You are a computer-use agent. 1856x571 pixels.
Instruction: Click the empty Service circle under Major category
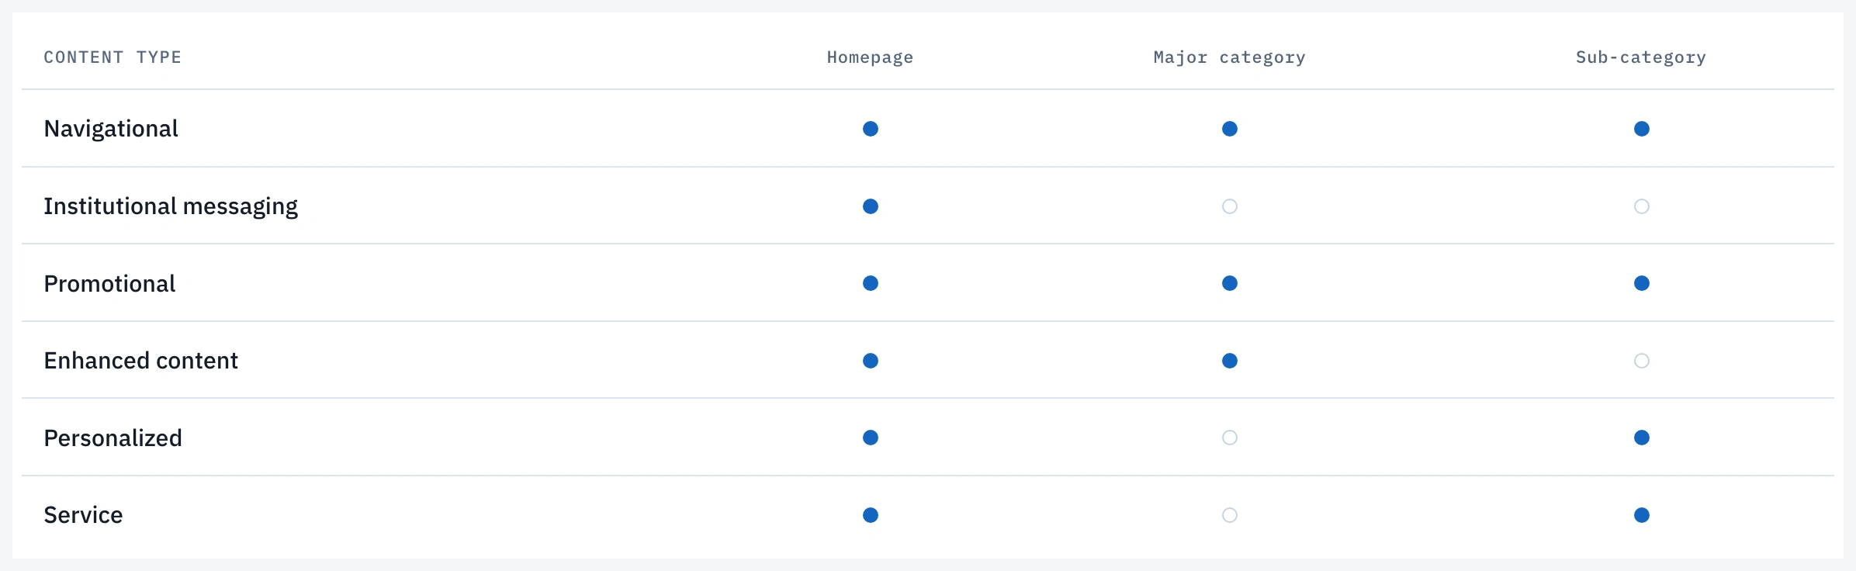[1230, 515]
